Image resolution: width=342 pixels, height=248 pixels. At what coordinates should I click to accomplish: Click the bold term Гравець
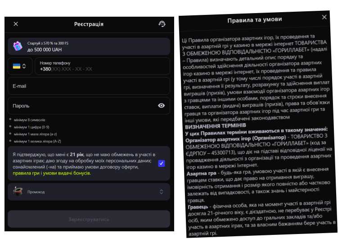click(x=198, y=207)
